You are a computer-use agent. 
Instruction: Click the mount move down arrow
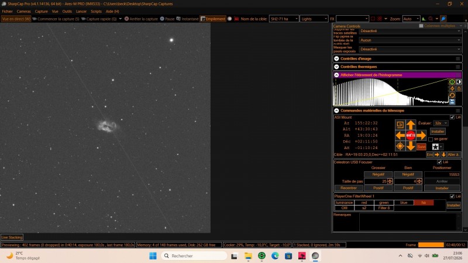411,146
